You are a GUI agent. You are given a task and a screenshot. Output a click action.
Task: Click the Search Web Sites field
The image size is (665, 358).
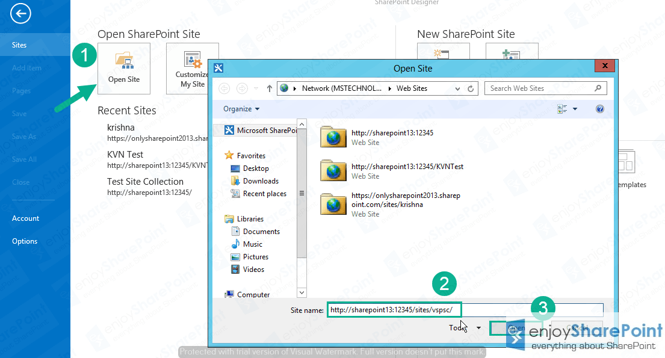point(545,88)
